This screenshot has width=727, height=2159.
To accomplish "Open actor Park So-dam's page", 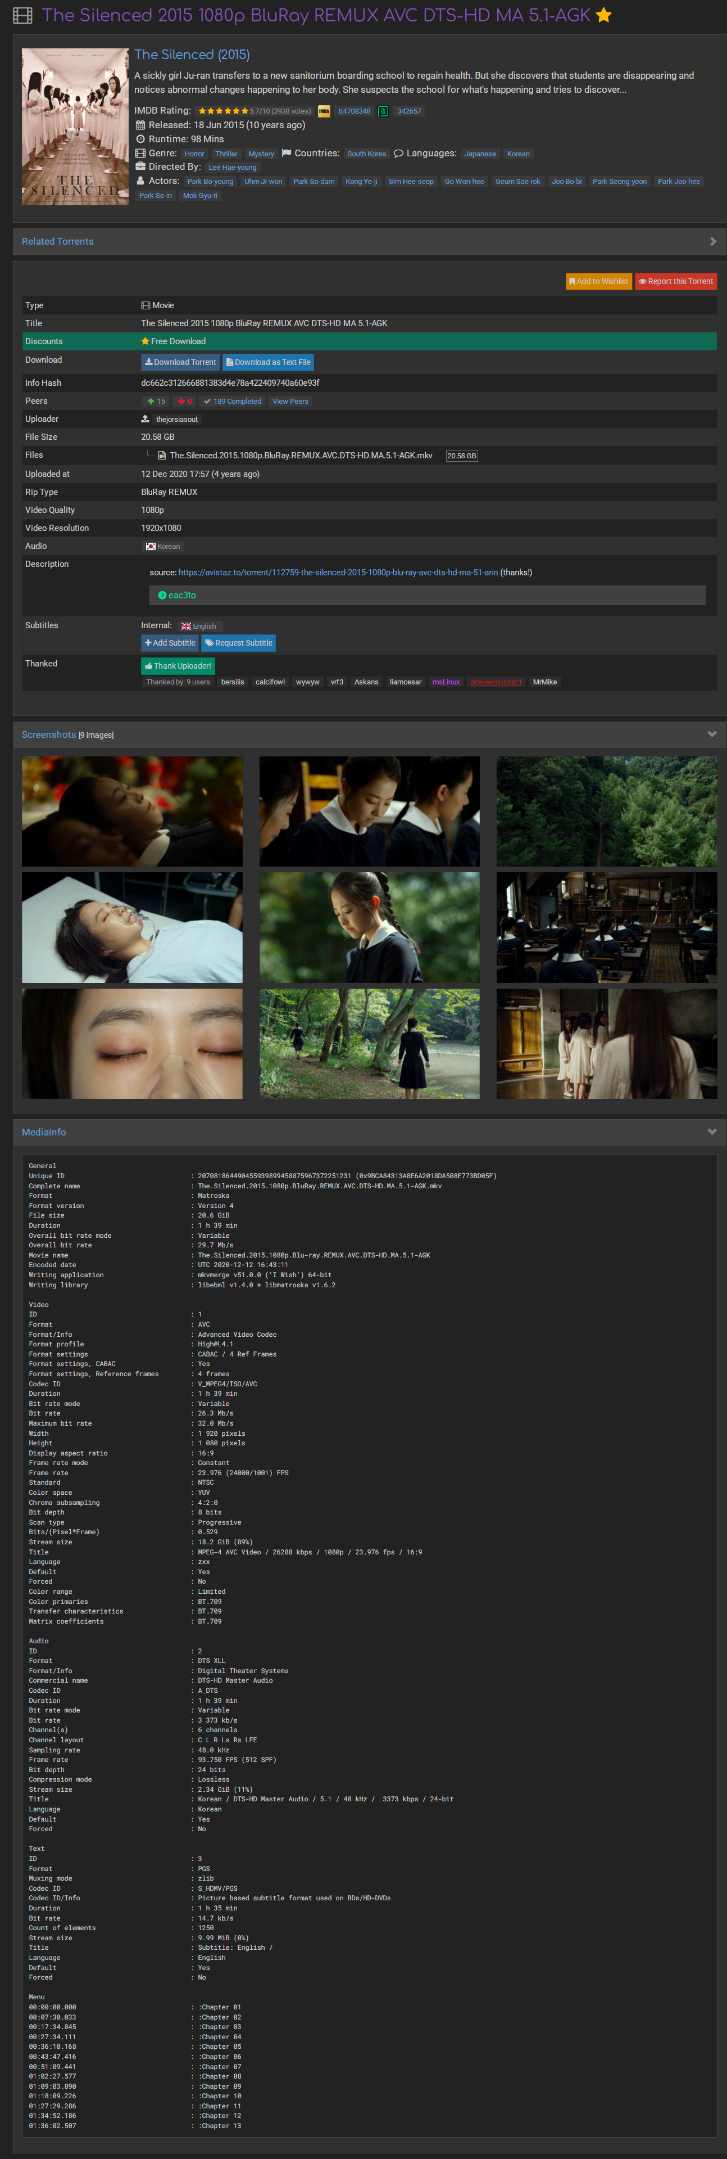I will 314,182.
